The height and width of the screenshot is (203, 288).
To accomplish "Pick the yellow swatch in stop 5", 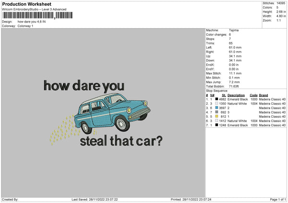I will [x=216, y=116].
